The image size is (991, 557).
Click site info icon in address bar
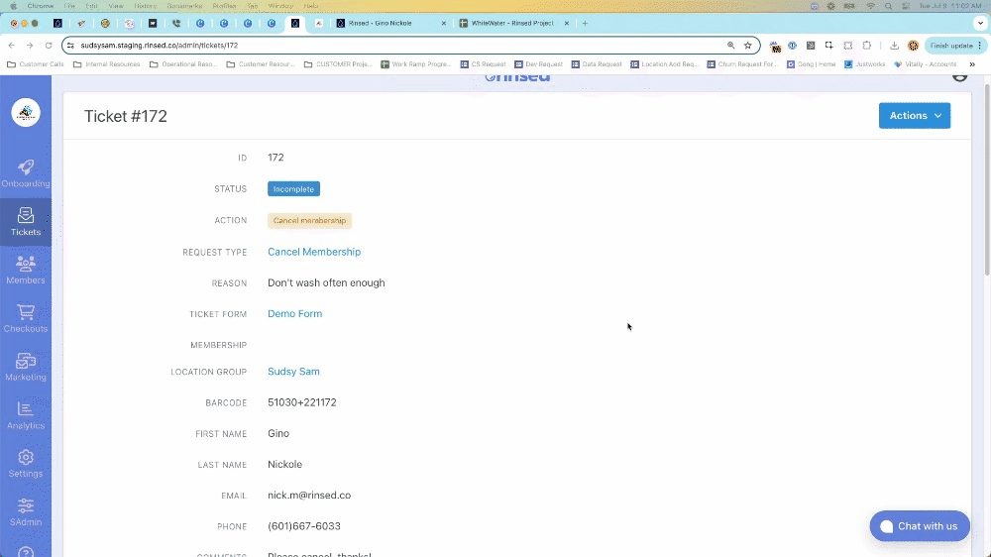click(70, 46)
